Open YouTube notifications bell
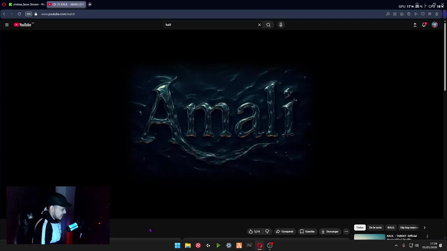The image size is (447, 251). pyautogui.click(x=424, y=25)
